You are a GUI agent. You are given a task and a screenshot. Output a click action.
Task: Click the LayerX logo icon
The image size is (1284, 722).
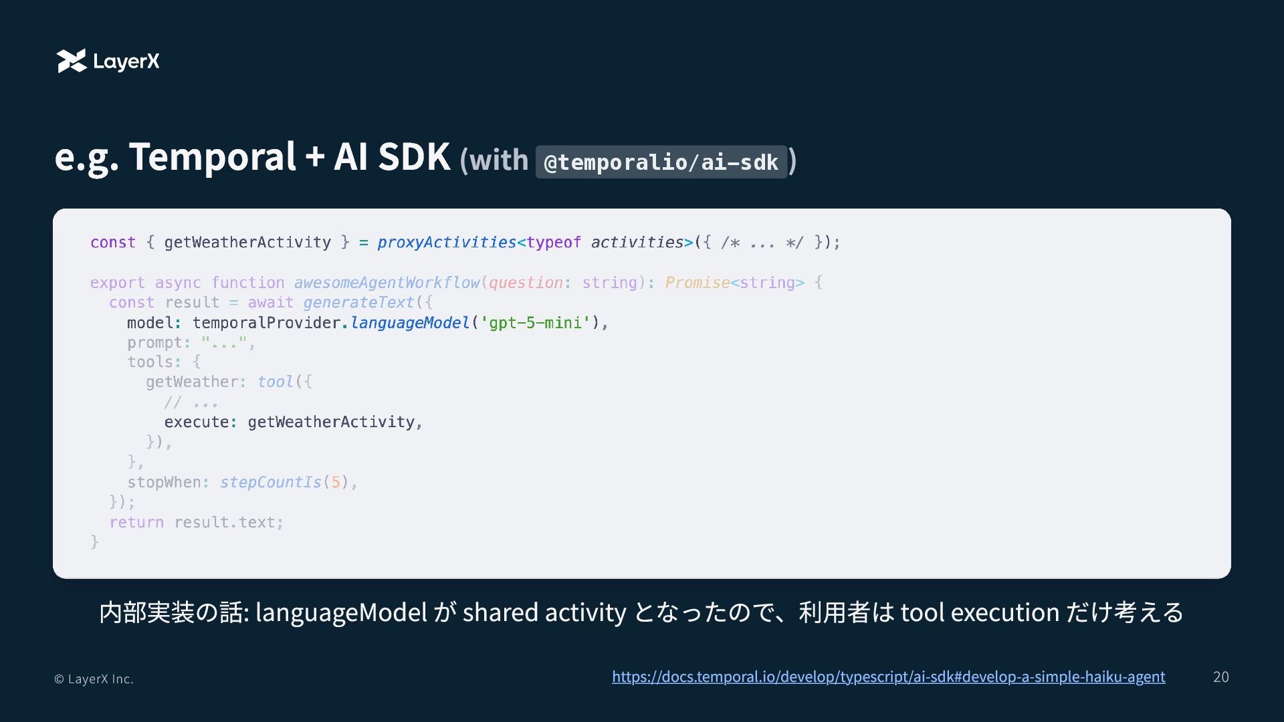(72, 61)
